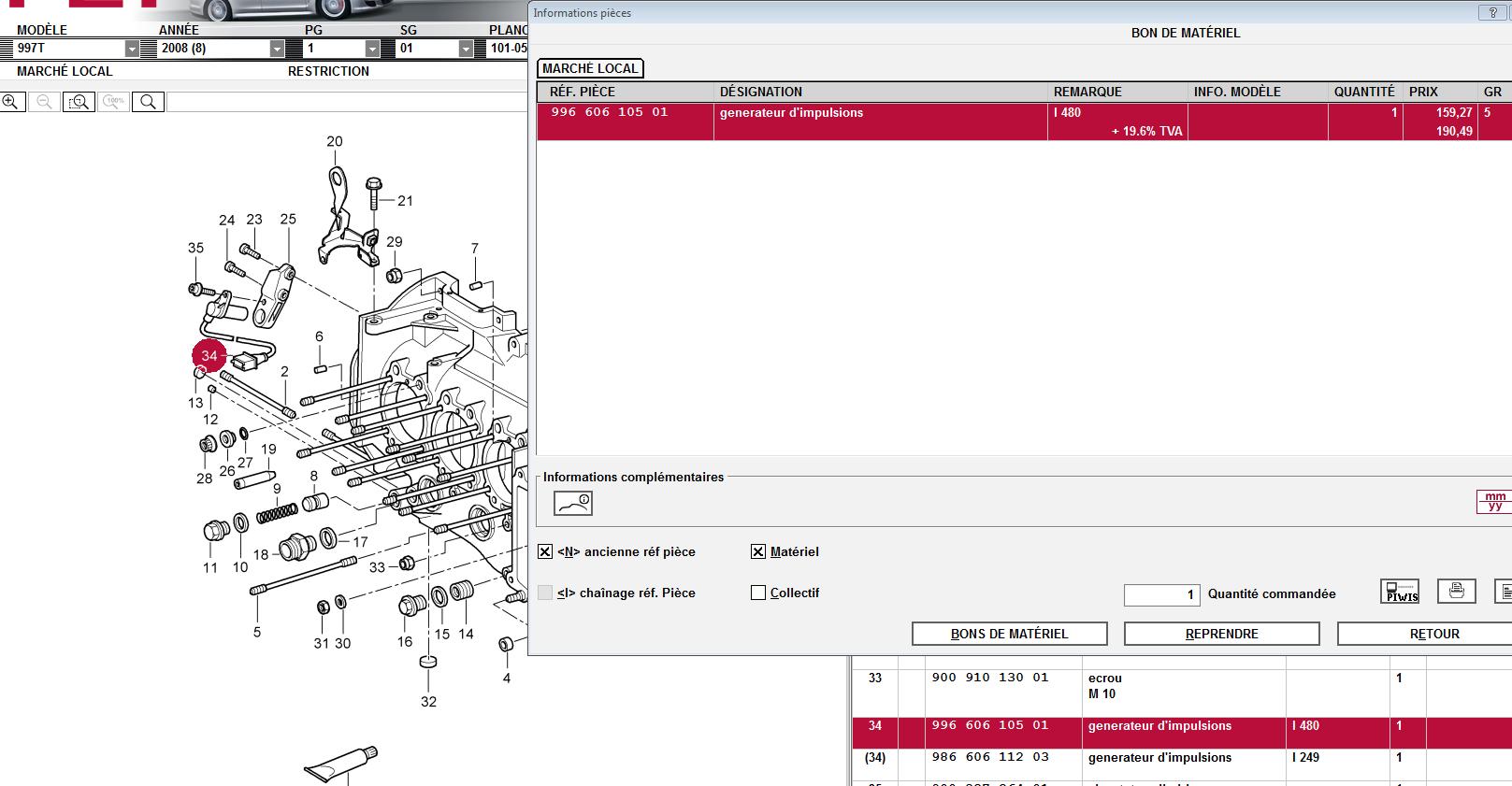1512x786 pixels.
Task: Click the price with tax 190,49
Action: click(1454, 132)
